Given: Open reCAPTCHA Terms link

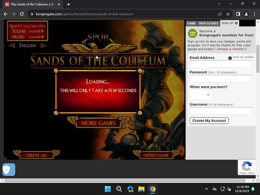Looking at the screenshot, I should pos(251,173).
